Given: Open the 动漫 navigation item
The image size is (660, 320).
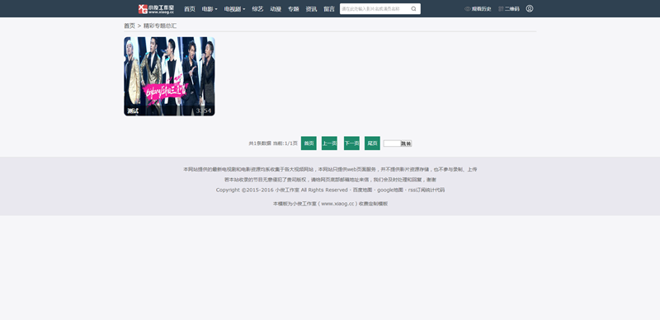Looking at the screenshot, I should click(x=276, y=9).
